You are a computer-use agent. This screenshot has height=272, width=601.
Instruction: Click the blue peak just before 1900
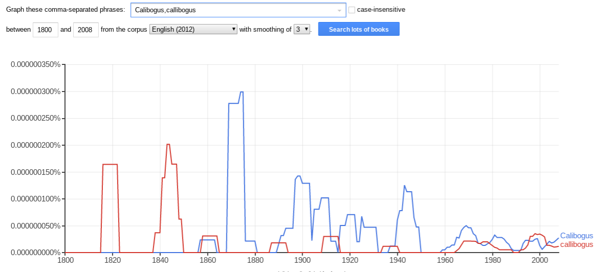coord(298,176)
